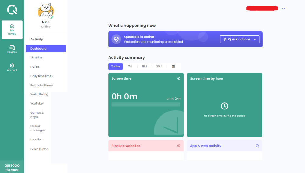
Task: Show App & web activity info icon
Action: point(257,146)
